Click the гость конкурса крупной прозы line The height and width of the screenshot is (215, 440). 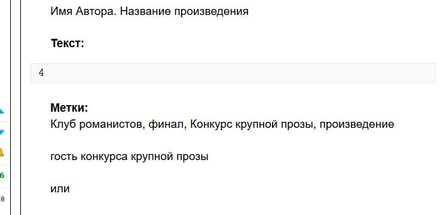(129, 156)
